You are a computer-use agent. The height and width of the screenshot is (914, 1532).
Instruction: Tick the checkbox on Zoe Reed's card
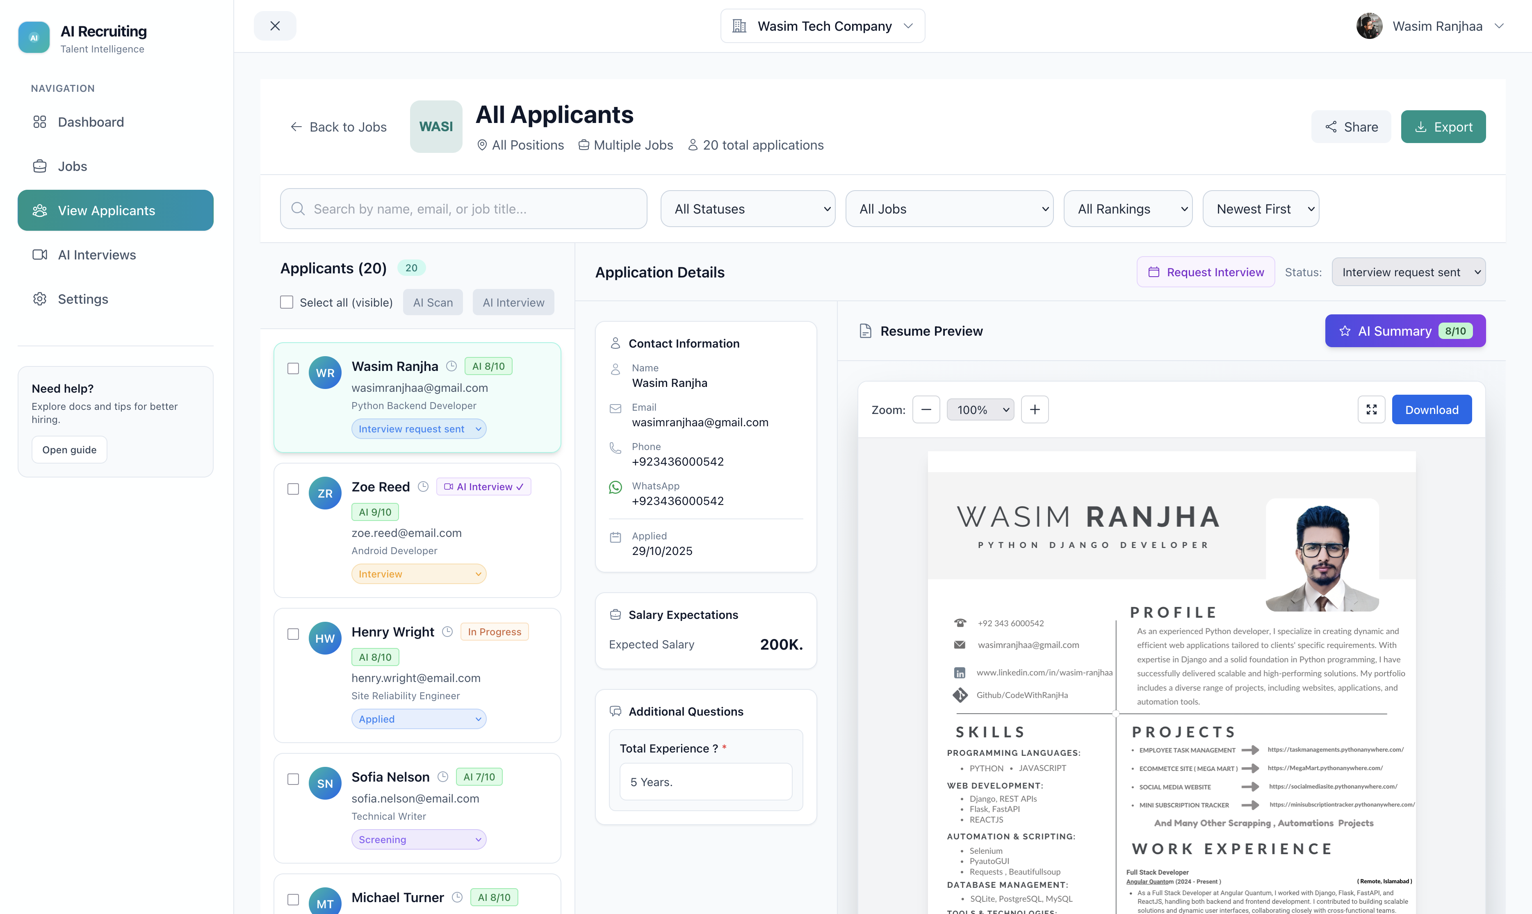[x=293, y=489]
